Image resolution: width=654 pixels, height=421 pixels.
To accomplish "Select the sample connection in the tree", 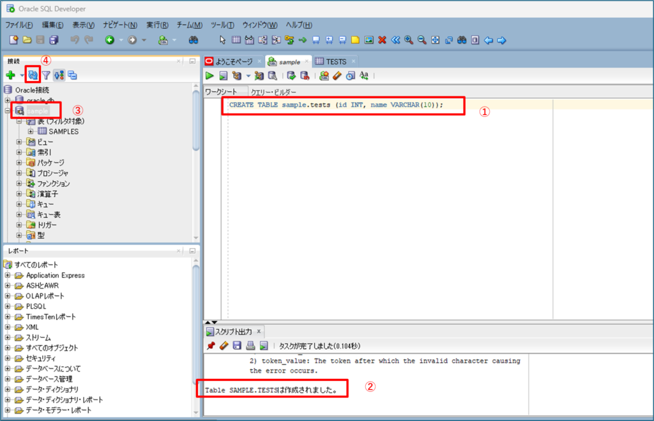I will (37, 110).
